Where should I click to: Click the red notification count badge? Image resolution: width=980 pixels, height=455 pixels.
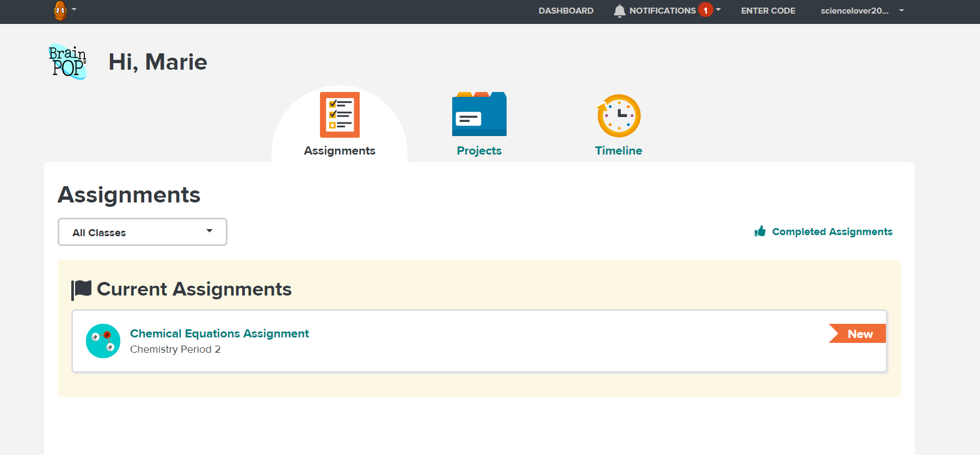[x=706, y=10]
